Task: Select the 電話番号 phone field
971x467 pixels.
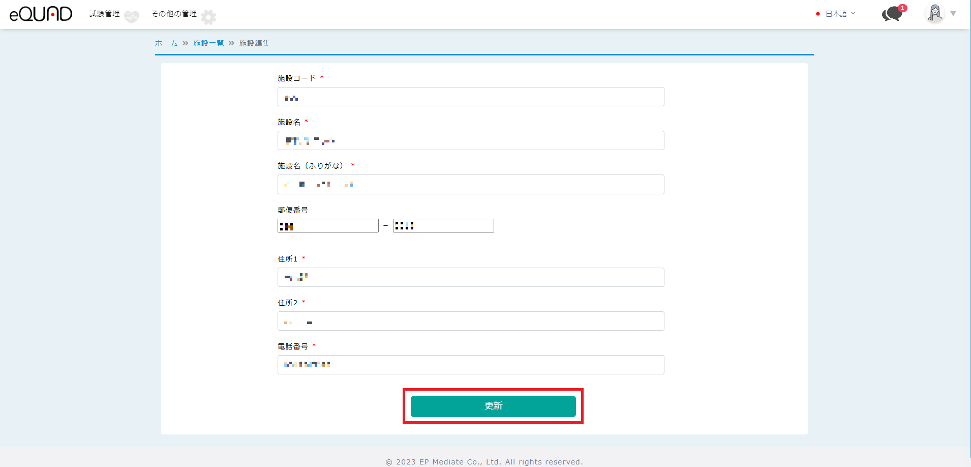Action: coord(471,365)
